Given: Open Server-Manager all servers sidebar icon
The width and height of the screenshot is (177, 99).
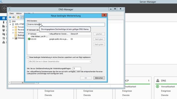Looking at the screenshot, I should click(4, 26).
